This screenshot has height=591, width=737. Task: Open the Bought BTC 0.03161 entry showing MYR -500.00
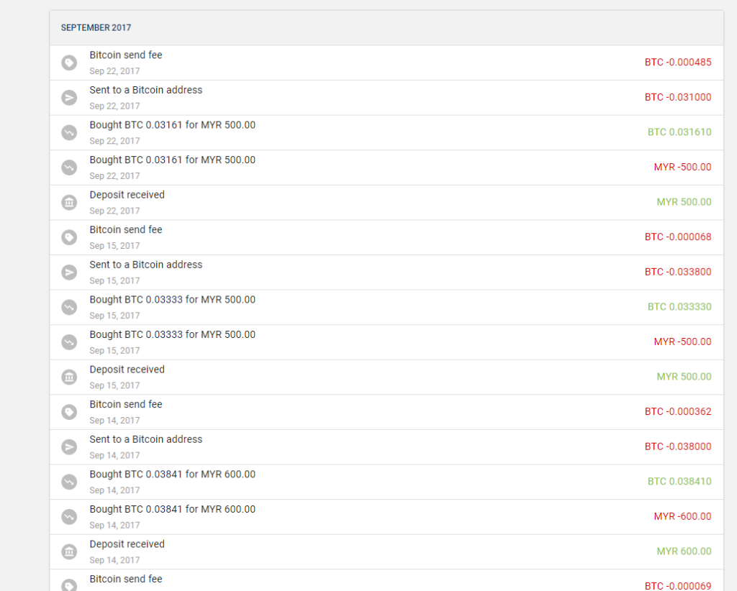pos(386,167)
